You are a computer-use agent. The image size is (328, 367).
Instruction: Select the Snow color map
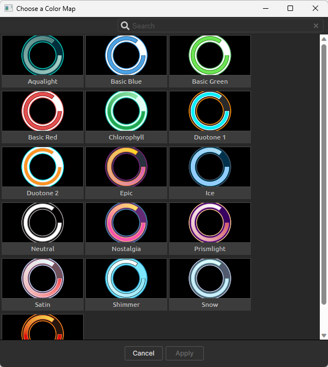point(210,284)
